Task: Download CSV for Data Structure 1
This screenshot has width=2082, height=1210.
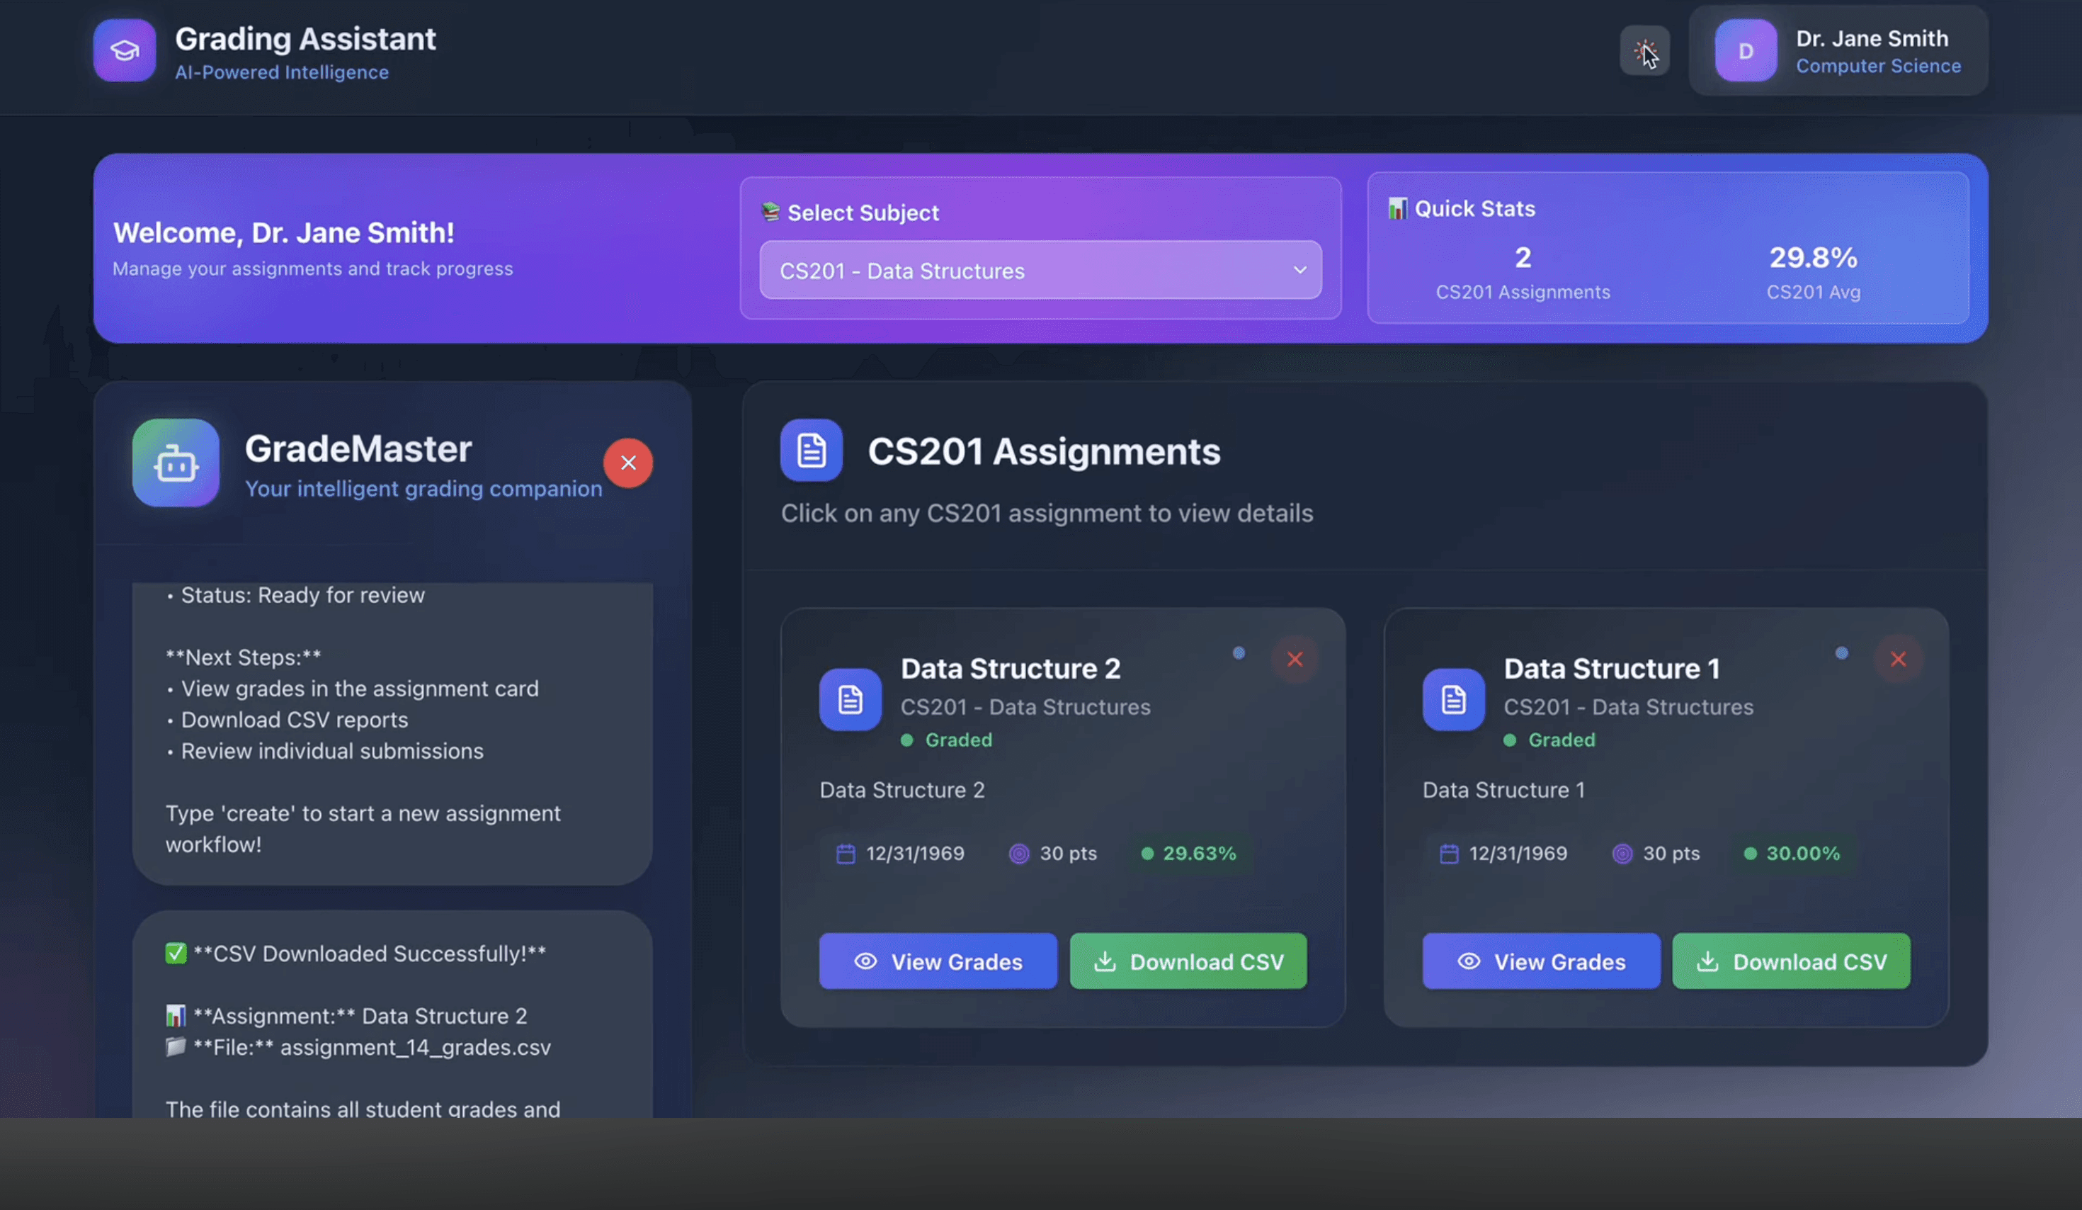Action: click(1791, 961)
